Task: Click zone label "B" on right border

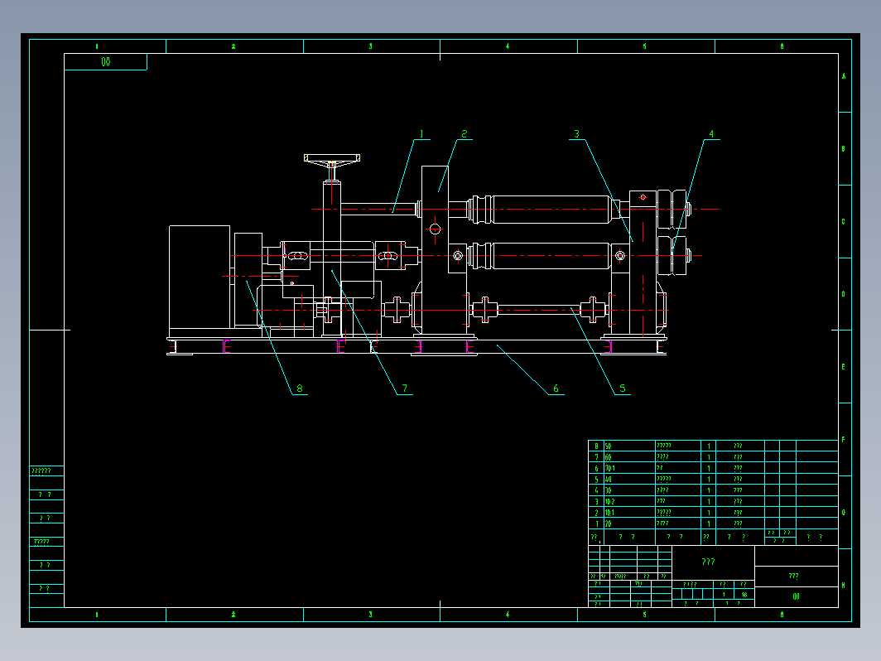Action: (x=844, y=149)
